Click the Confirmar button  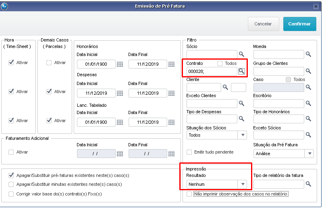pos(299,24)
